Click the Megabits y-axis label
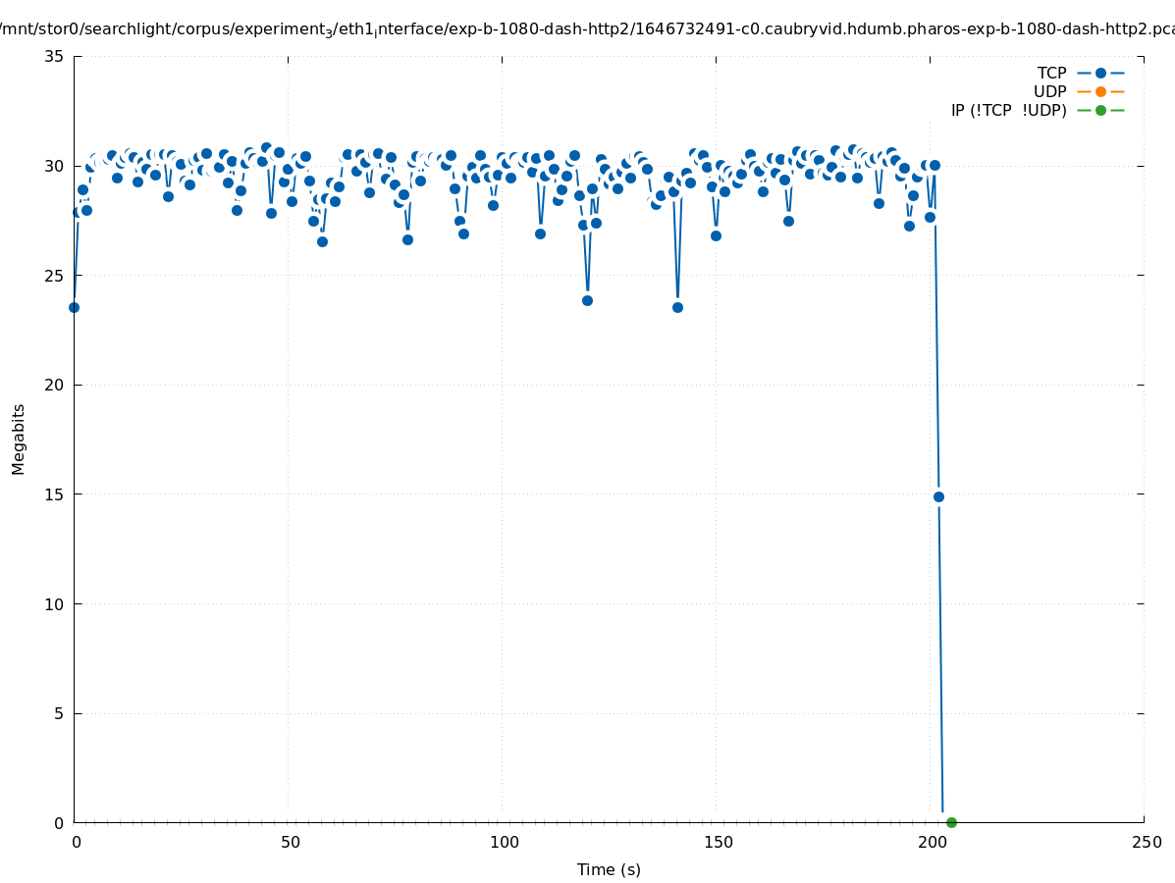The image size is (1175, 883). click(x=19, y=439)
